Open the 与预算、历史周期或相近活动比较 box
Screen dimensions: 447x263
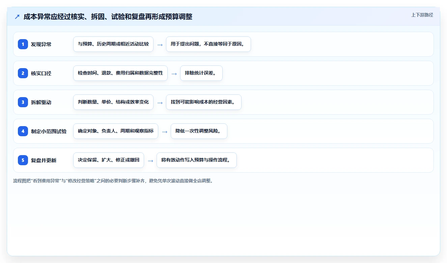(113, 44)
